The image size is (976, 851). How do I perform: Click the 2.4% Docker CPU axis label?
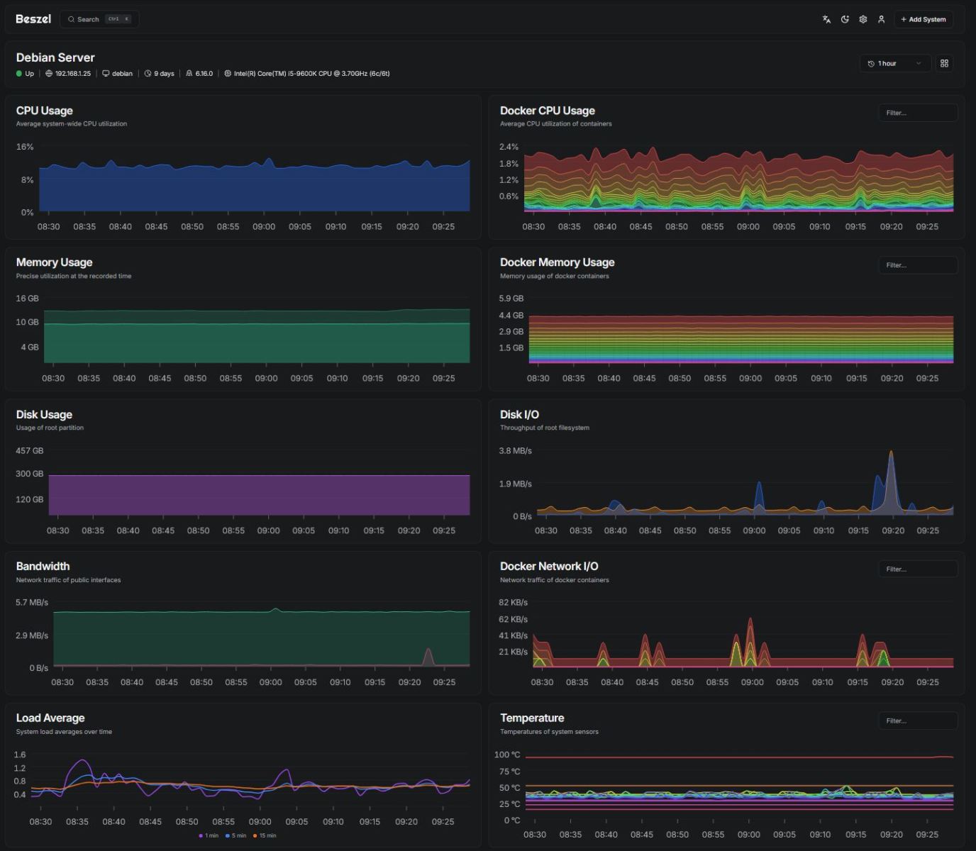pos(509,147)
